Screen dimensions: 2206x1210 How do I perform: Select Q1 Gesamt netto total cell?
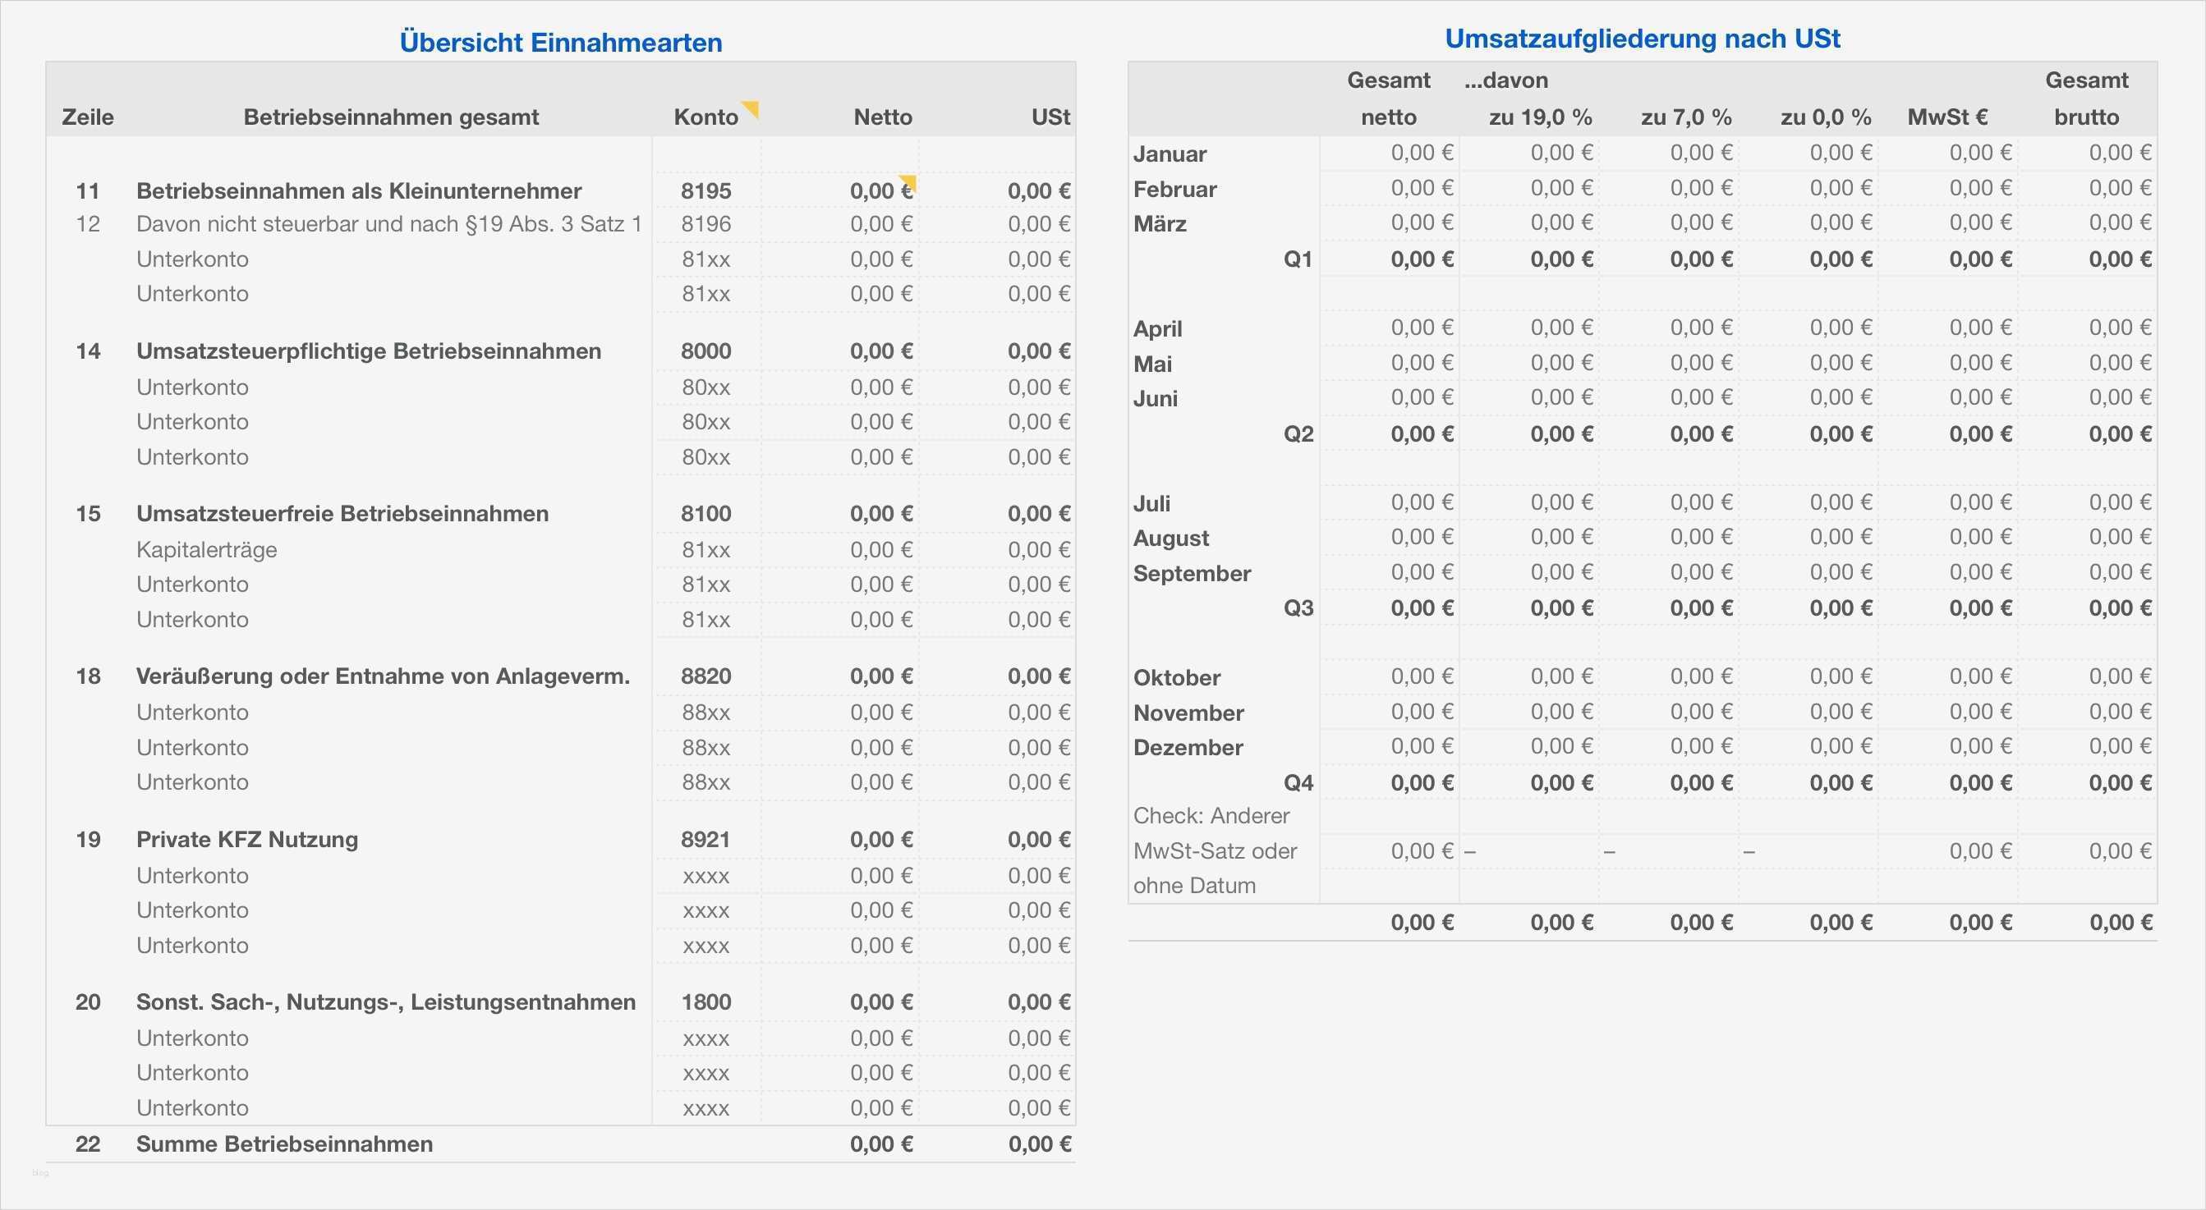pos(1421,259)
